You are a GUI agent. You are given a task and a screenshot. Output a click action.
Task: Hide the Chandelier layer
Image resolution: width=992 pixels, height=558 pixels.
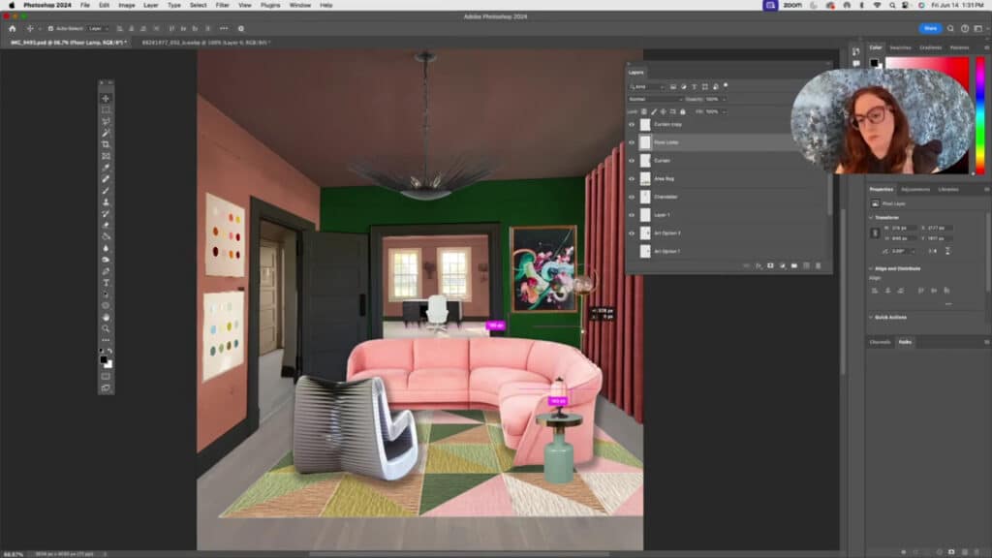pos(632,197)
